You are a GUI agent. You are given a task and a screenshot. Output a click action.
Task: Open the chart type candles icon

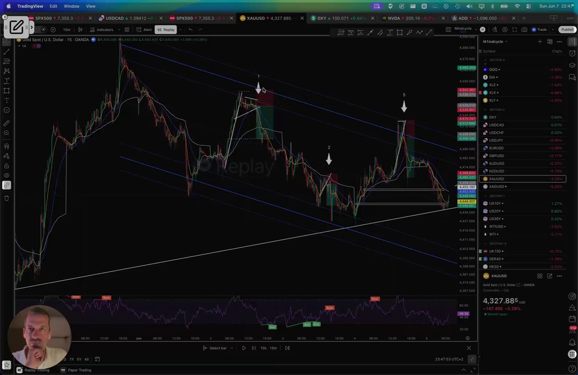point(80,30)
